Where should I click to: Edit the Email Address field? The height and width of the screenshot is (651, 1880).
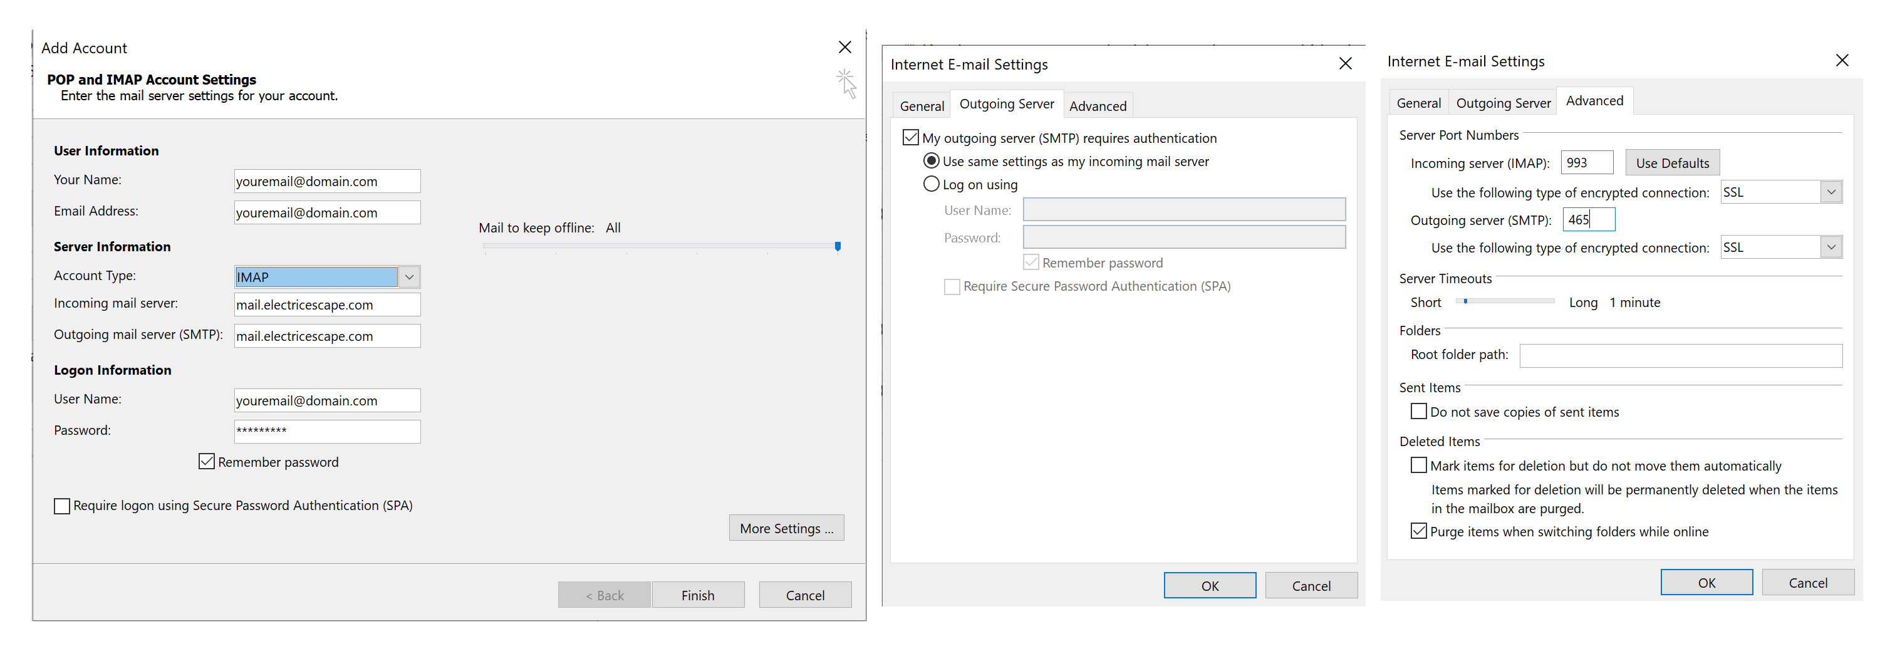point(327,212)
